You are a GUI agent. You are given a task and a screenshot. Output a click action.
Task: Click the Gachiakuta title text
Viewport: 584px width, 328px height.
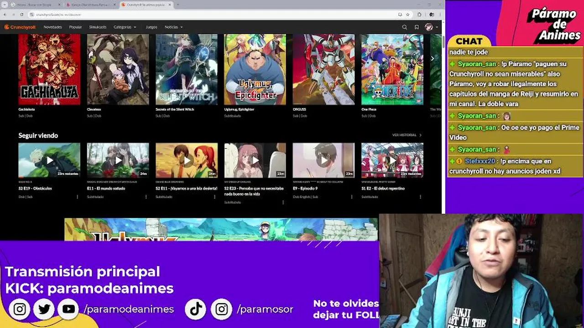pyautogui.click(x=26, y=109)
